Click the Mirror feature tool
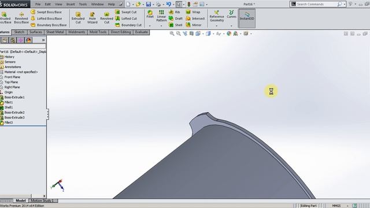Viewport: 370px width, 208px height. click(x=194, y=25)
